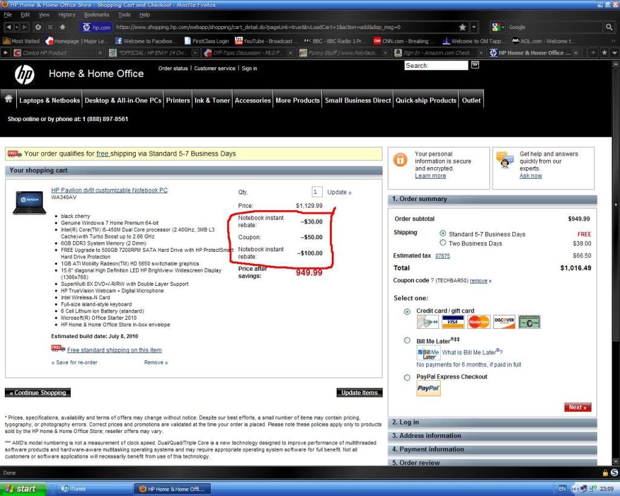Viewport: 620px width, 496px height.
Task: Close the Sign In Amazon.com tab
Action: [481, 53]
